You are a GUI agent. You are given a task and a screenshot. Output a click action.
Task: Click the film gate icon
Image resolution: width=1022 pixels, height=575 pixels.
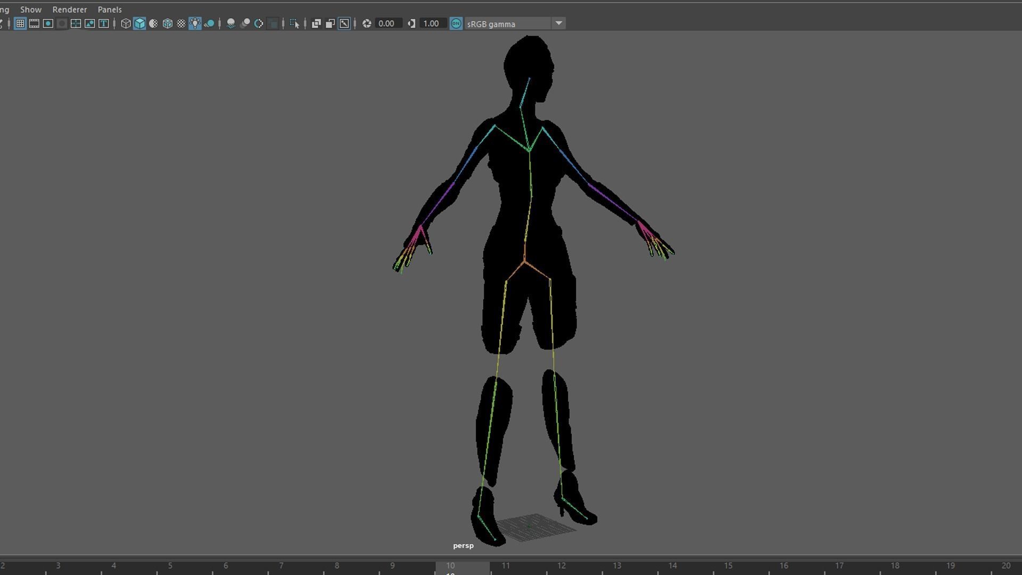click(34, 23)
